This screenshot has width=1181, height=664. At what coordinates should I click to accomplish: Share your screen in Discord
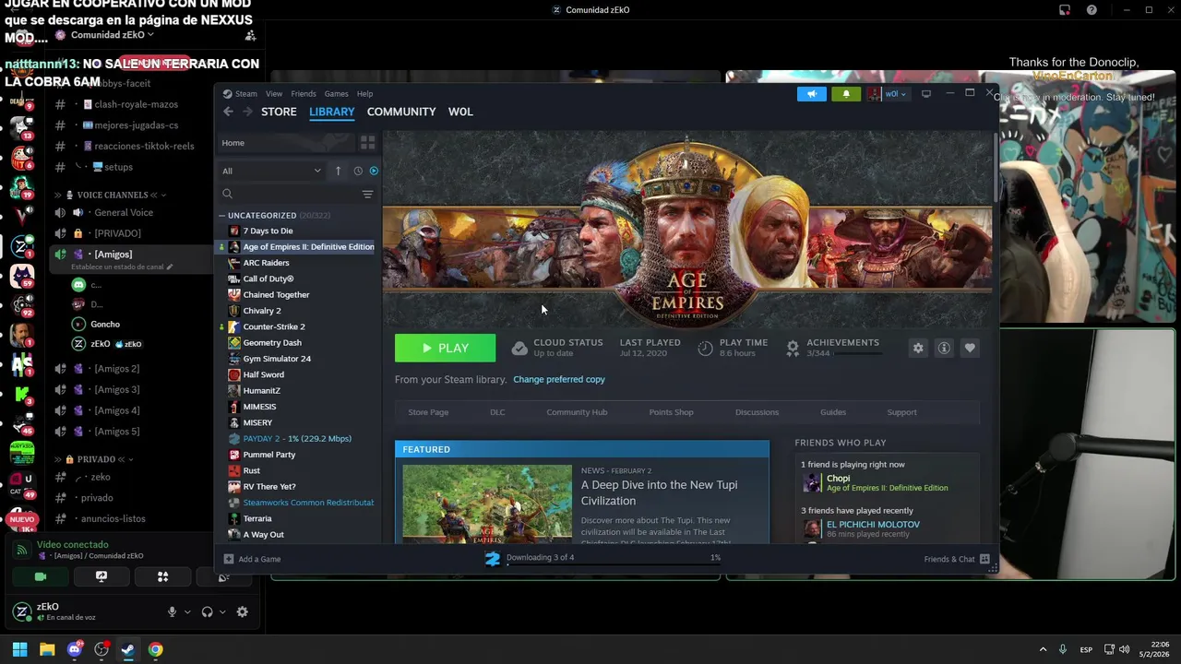tap(101, 576)
